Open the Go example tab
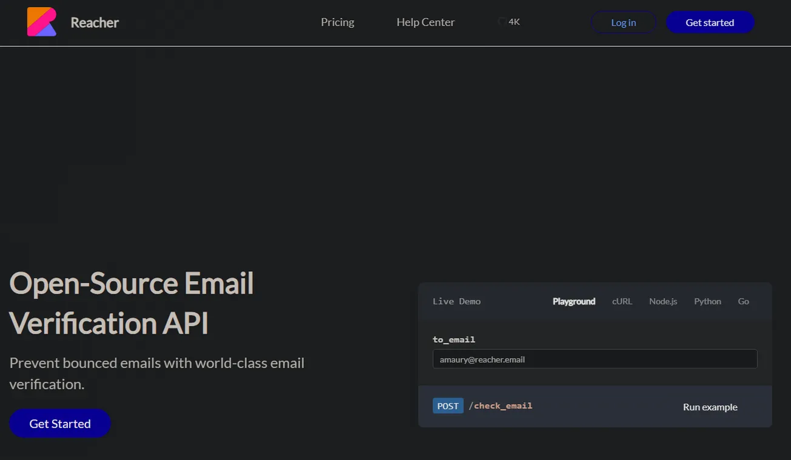791x460 pixels. (x=743, y=301)
